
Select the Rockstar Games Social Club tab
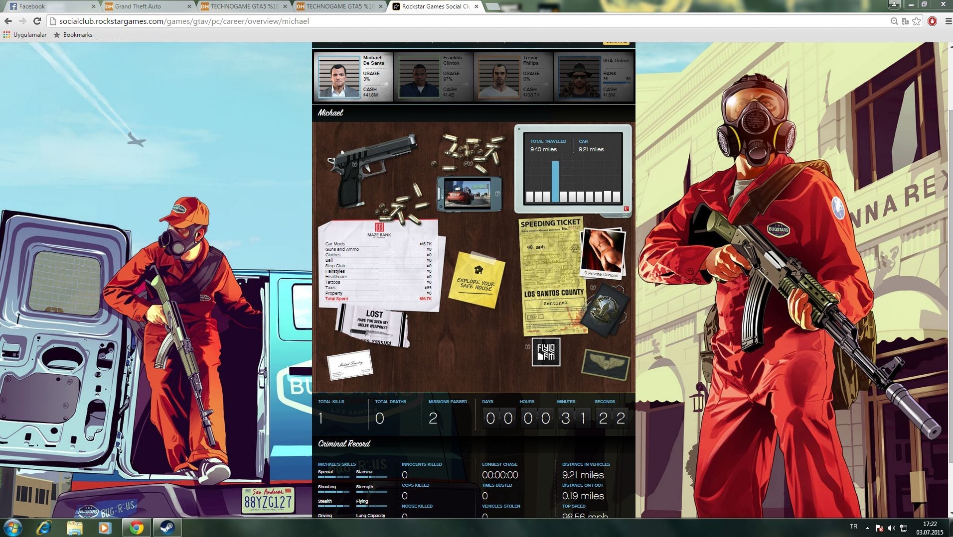click(x=436, y=6)
